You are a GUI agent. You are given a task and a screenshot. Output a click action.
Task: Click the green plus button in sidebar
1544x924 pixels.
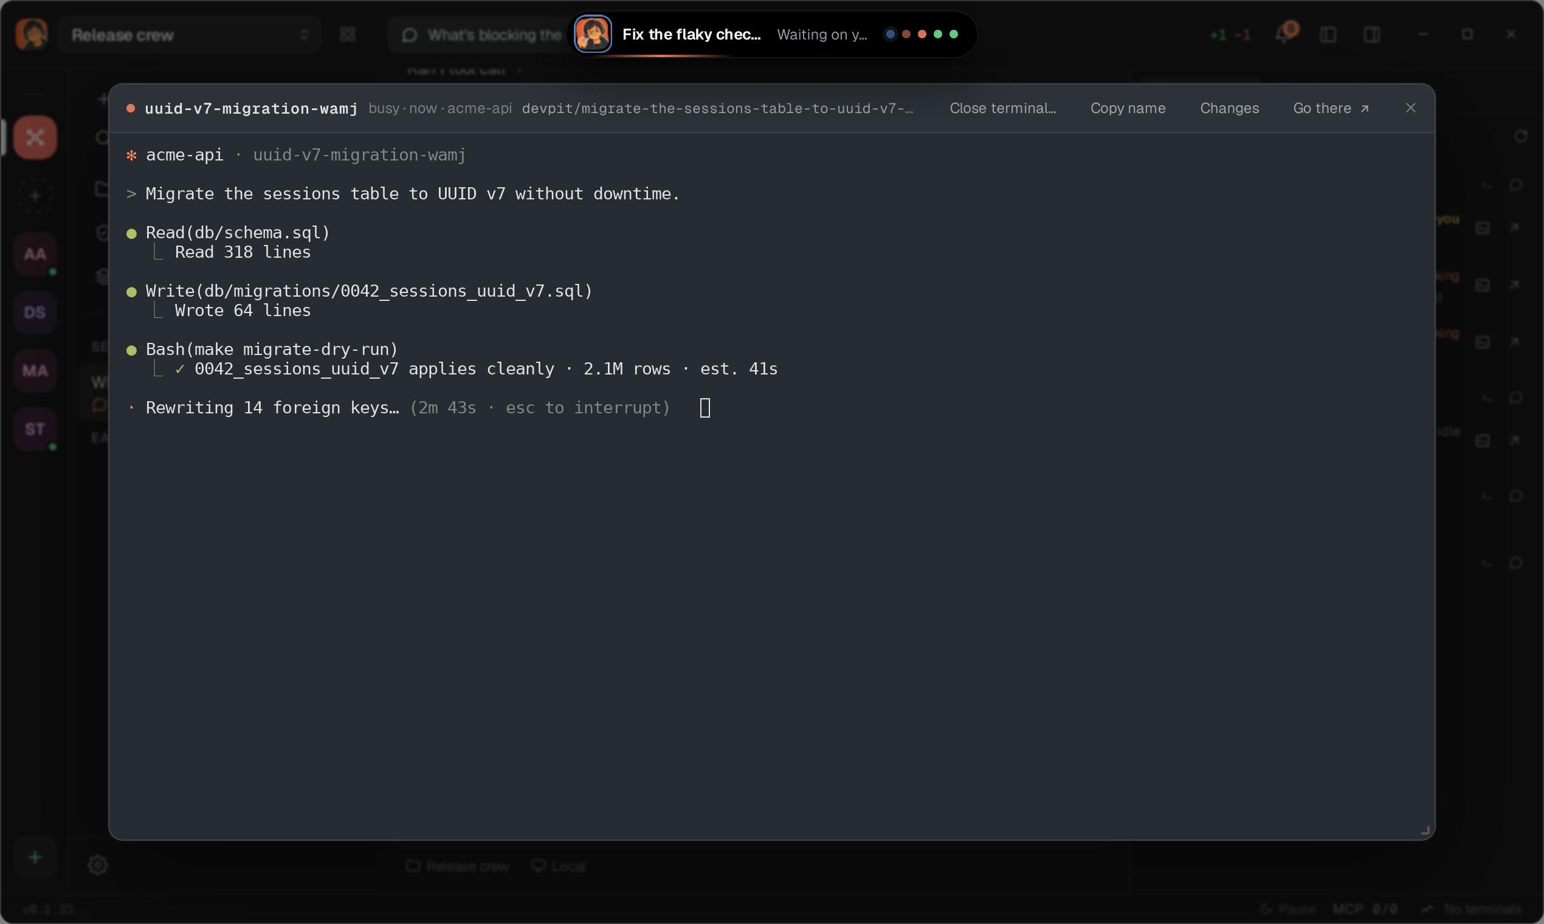pos(35,857)
